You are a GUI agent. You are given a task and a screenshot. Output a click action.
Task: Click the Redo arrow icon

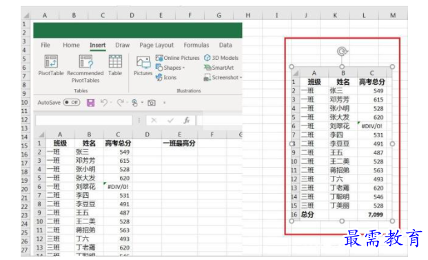tap(120, 103)
